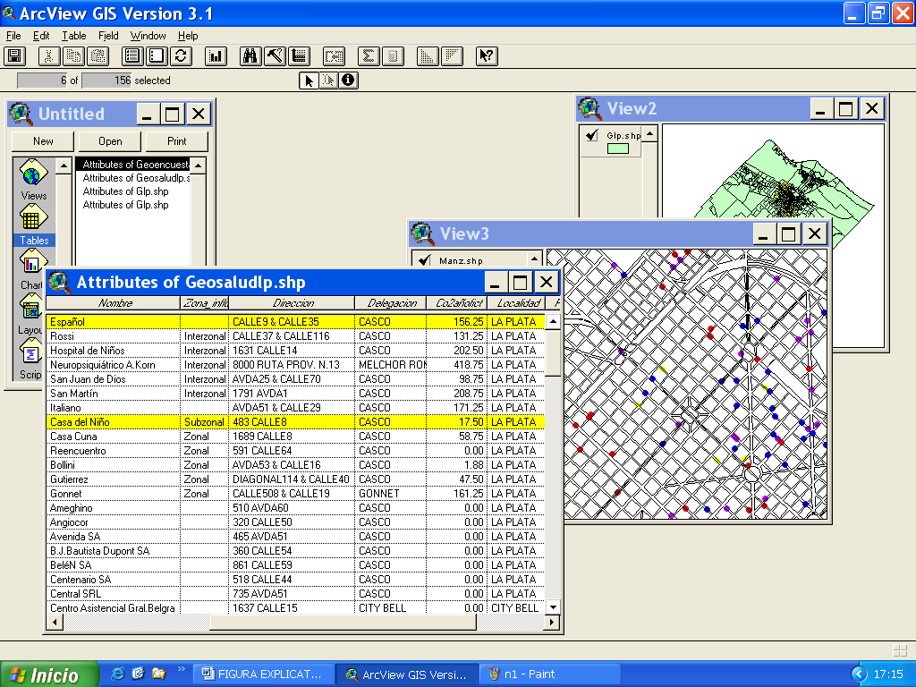Switch to 'FIGURA EXPLICAT...' taskbar item
The image size is (916, 687).
[263, 674]
